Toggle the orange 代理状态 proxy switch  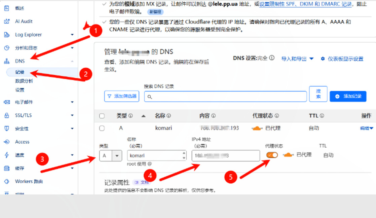pos(272,155)
